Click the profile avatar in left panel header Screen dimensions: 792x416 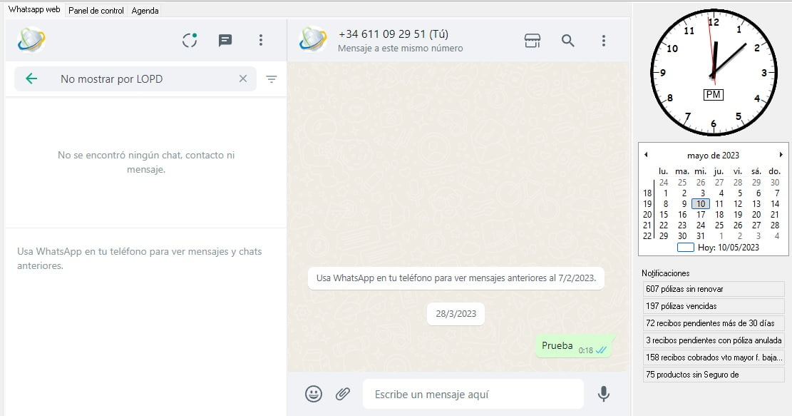31,40
